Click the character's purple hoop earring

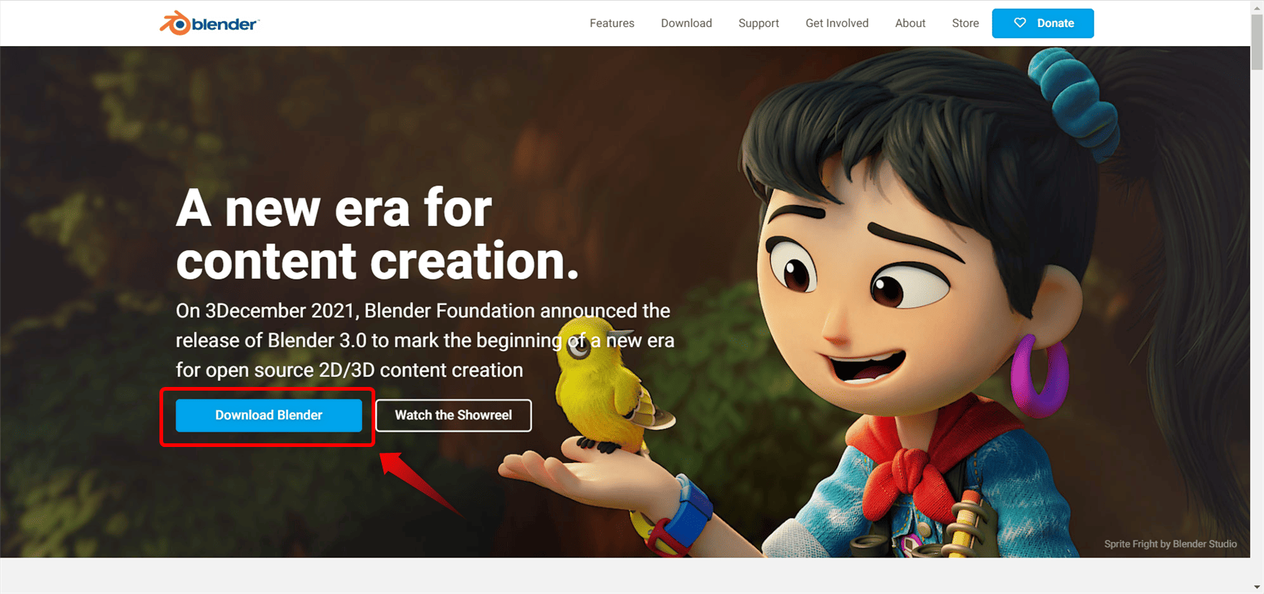point(1039,375)
